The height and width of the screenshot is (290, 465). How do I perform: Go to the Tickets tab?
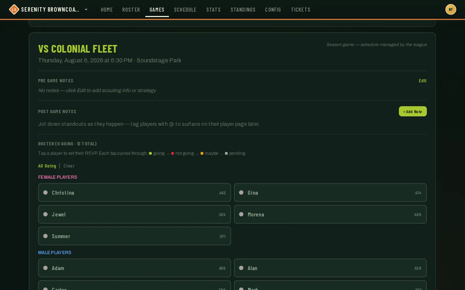click(x=301, y=10)
